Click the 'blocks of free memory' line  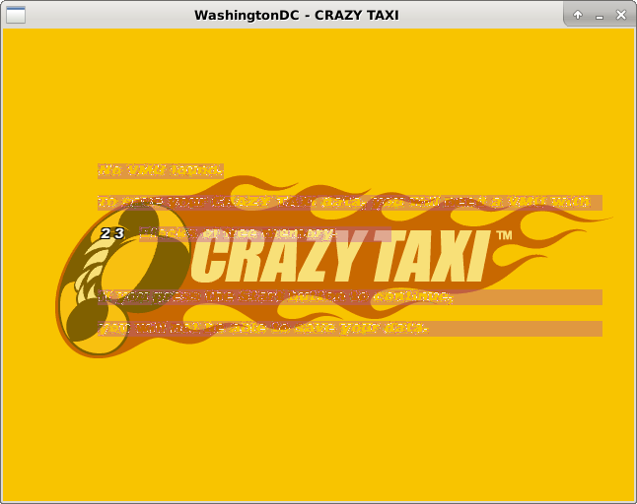[265, 234]
